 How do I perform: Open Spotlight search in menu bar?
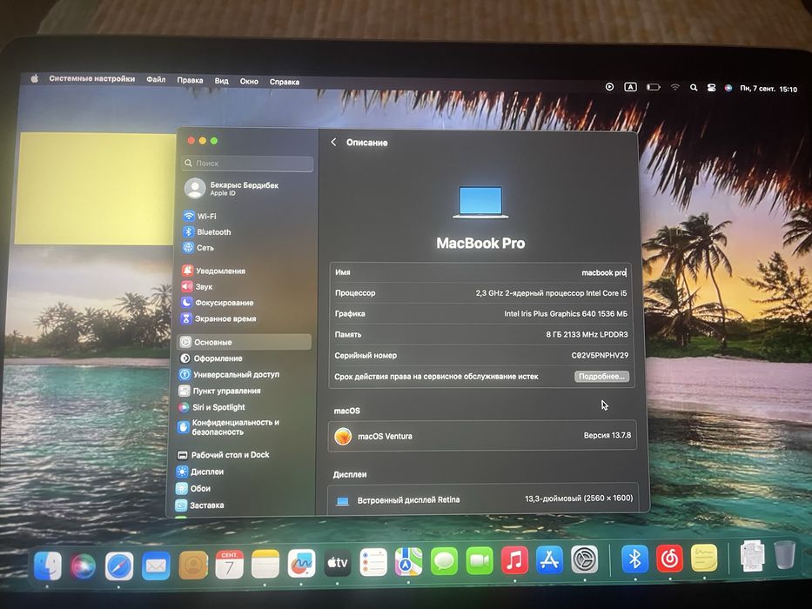(694, 88)
